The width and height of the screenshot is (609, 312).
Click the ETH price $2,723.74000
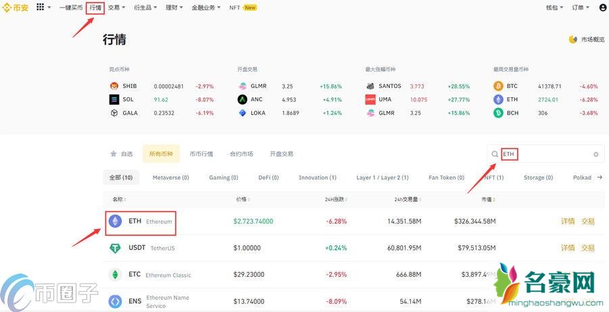(x=253, y=222)
